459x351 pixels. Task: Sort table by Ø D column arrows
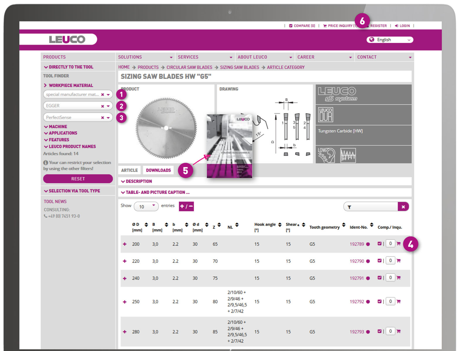coord(146,225)
